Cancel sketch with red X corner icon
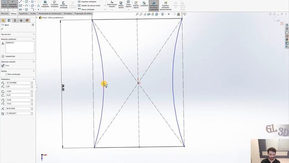The height and width of the screenshot is (163, 289). [x=282, y=24]
